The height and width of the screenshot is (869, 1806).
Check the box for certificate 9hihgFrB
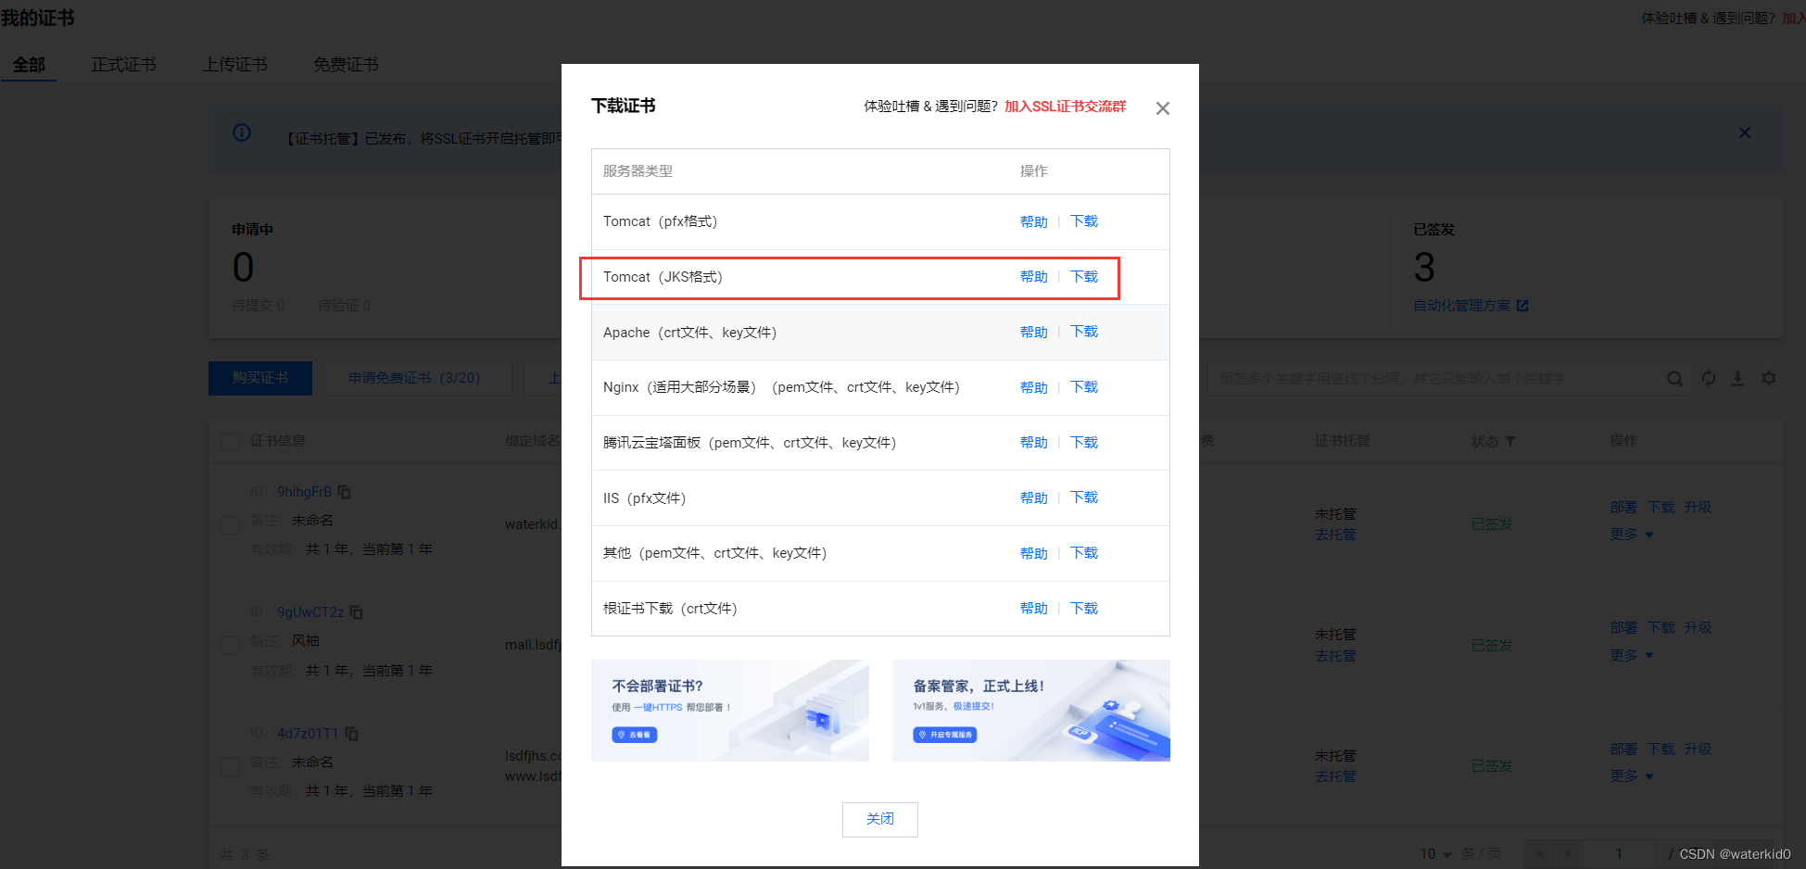(230, 525)
